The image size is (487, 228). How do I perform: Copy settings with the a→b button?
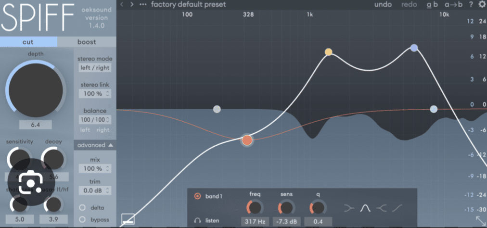pyautogui.click(x=453, y=5)
